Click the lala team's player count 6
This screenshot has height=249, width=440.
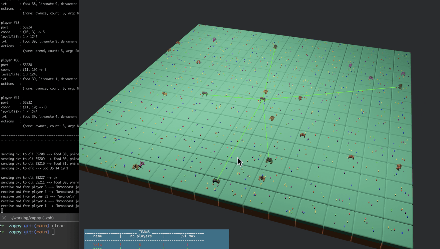140,245
